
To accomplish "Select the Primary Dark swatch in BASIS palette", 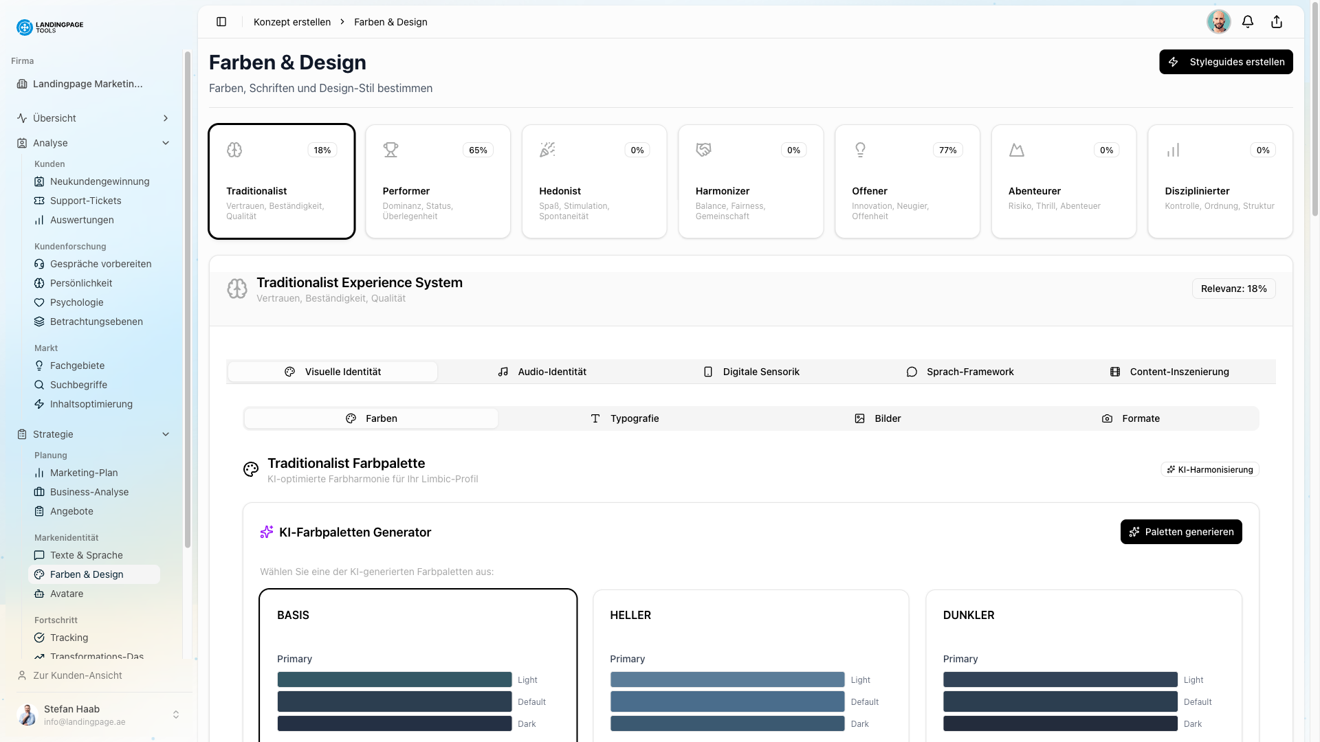I will (x=394, y=723).
